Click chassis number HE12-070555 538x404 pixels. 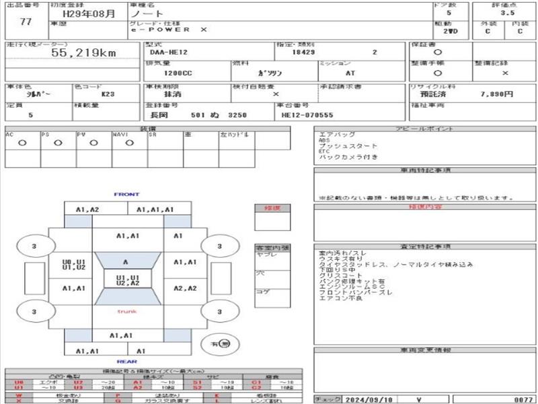[x=307, y=115]
